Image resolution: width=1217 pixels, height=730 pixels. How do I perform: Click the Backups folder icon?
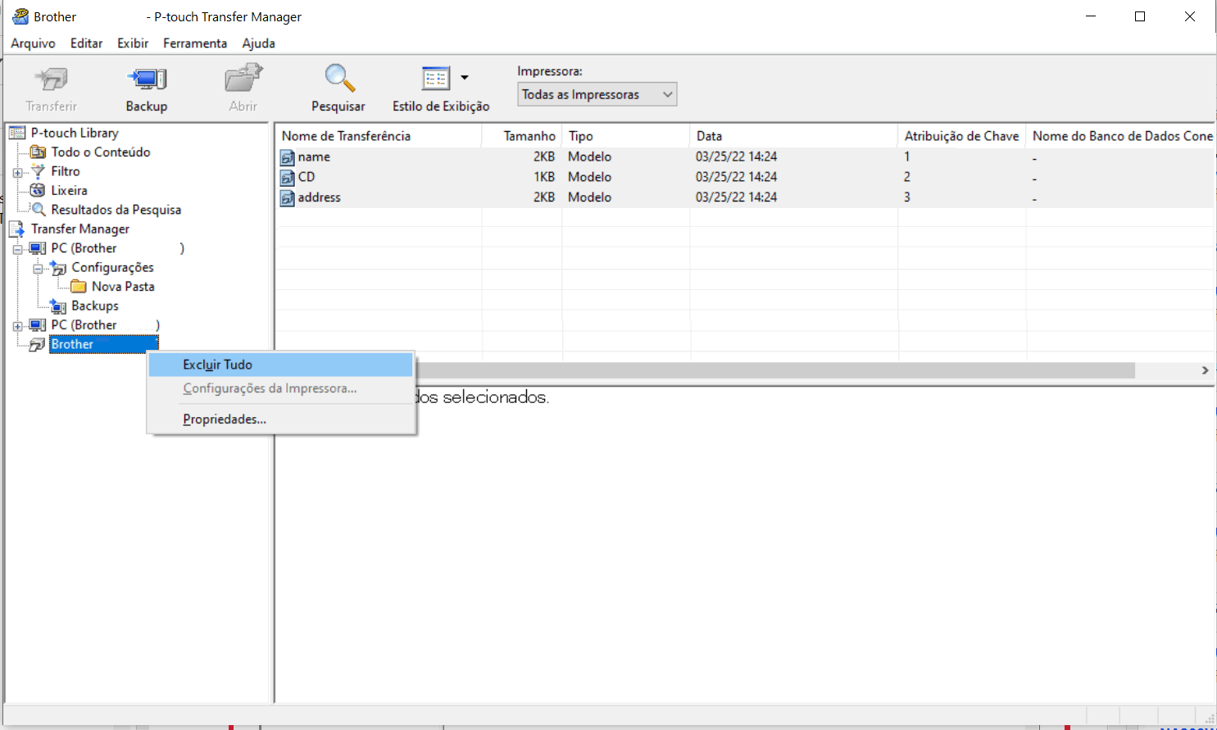click(x=58, y=306)
